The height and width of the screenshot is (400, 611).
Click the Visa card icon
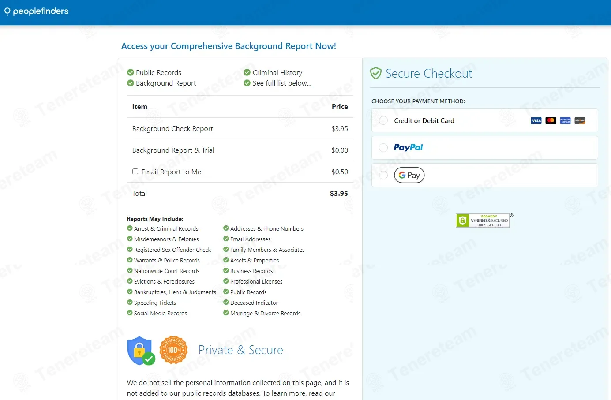(536, 121)
